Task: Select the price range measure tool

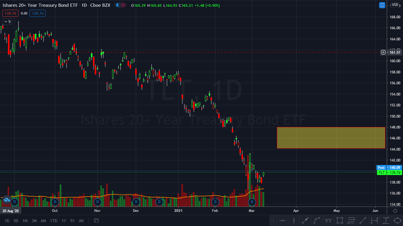Action: click(386, 220)
